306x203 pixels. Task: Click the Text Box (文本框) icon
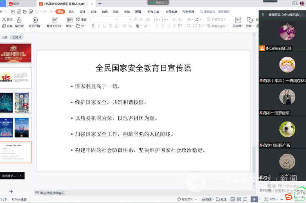coord(238,22)
